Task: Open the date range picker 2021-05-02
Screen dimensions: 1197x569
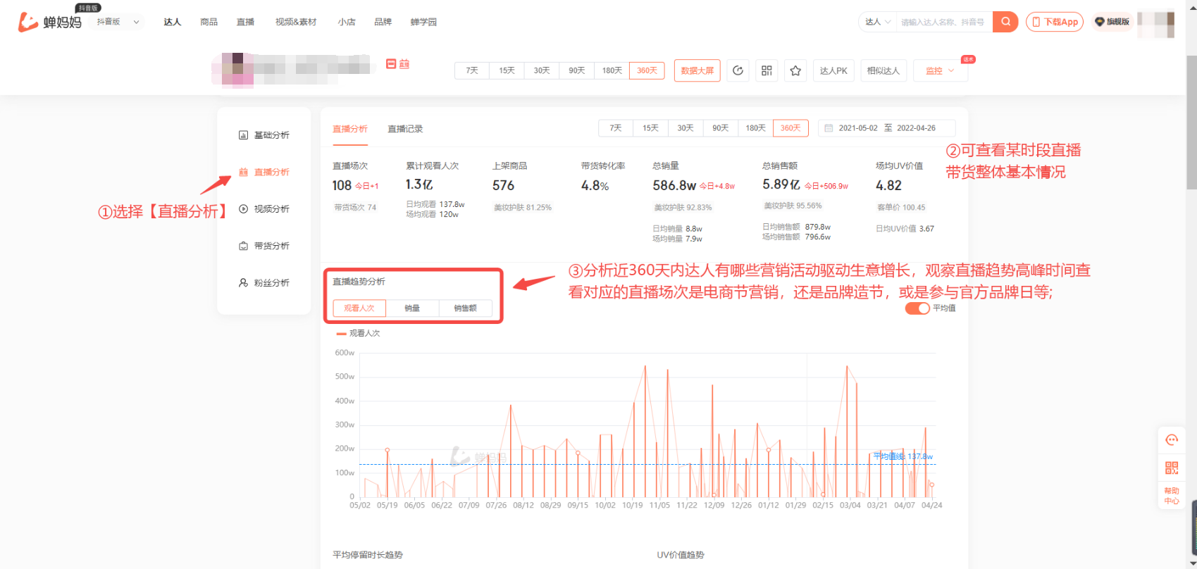Action: pyautogui.click(x=886, y=128)
